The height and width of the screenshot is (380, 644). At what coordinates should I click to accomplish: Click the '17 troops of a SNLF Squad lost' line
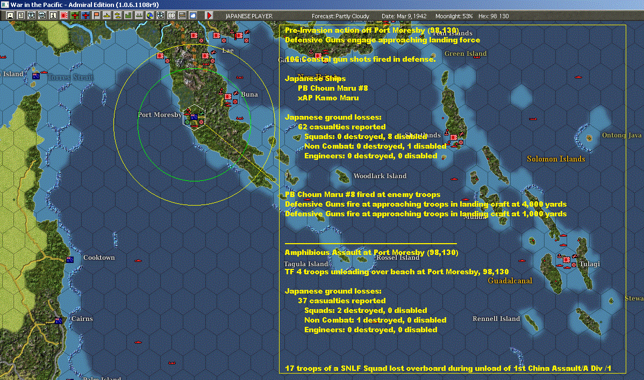pos(448,369)
